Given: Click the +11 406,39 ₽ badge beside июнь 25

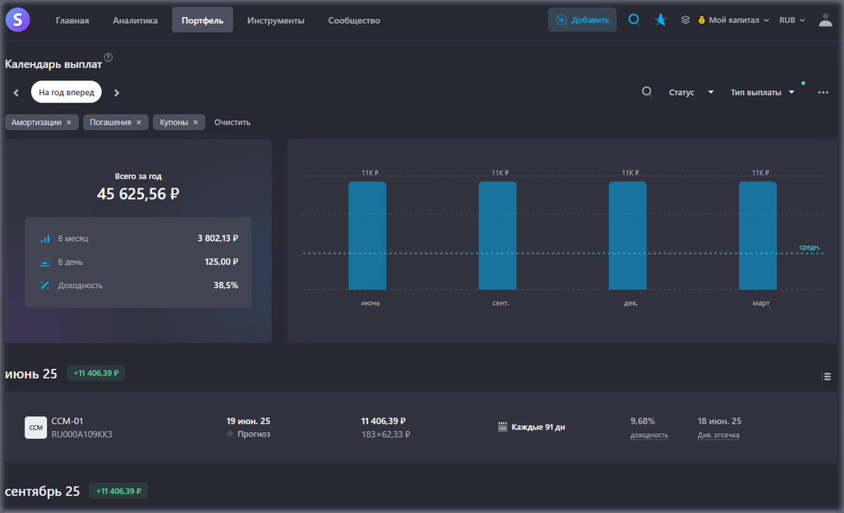Looking at the screenshot, I should pyautogui.click(x=96, y=373).
